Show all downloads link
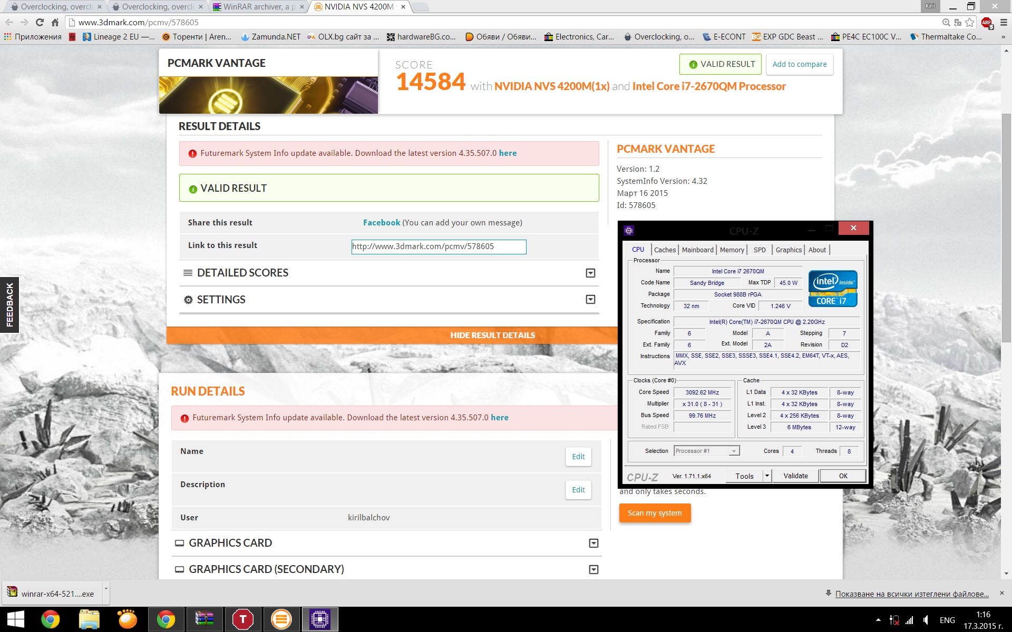 click(911, 594)
